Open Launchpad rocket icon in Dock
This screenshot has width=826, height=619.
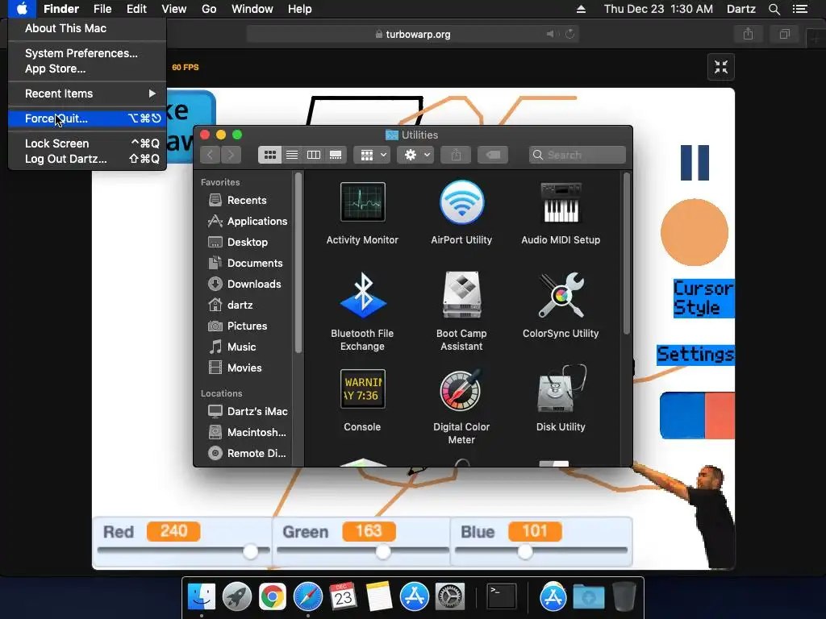click(x=236, y=596)
